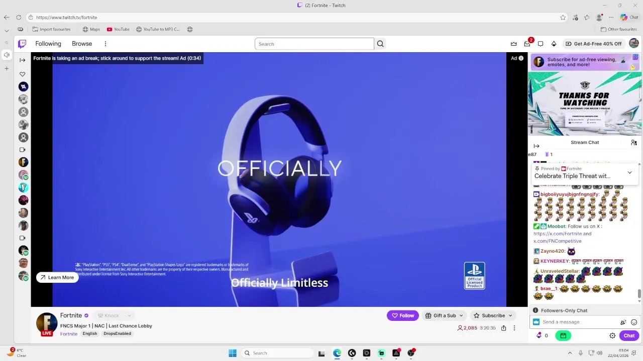
Task: Reload the page in the browser
Action: click(x=19, y=18)
